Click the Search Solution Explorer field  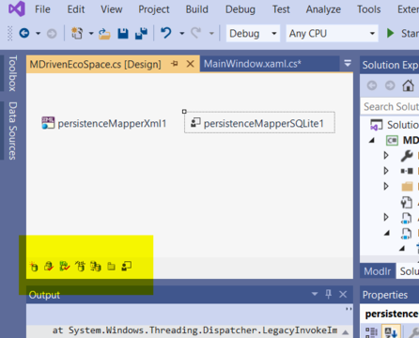point(391,107)
